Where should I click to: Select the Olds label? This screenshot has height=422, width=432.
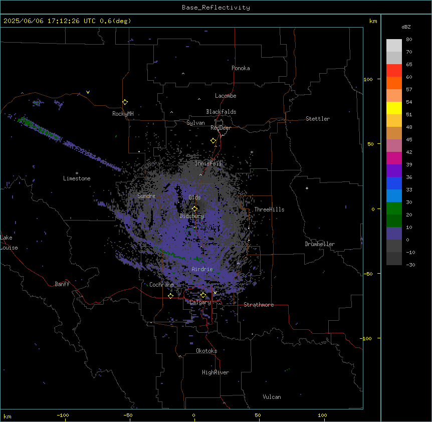(x=194, y=197)
